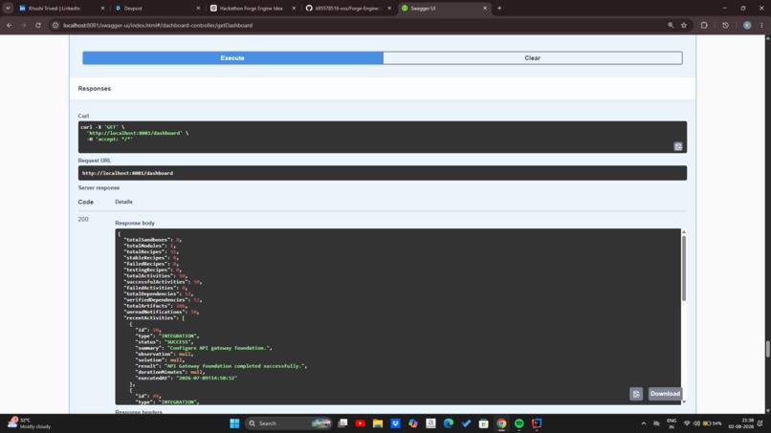Viewport: 771px width, 433px height.
Task: Open the Chrome profile avatar
Action: pos(747,25)
